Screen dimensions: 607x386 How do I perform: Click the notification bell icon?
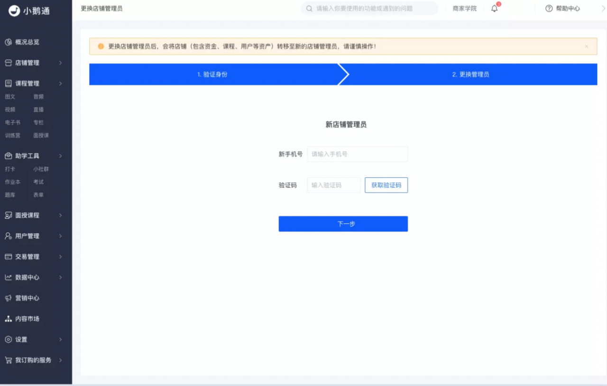[x=494, y=9]
